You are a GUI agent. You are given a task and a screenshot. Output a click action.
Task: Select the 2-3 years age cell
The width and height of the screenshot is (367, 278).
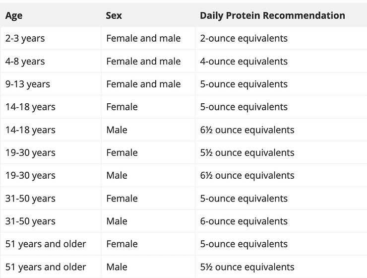tap(25, 38)
